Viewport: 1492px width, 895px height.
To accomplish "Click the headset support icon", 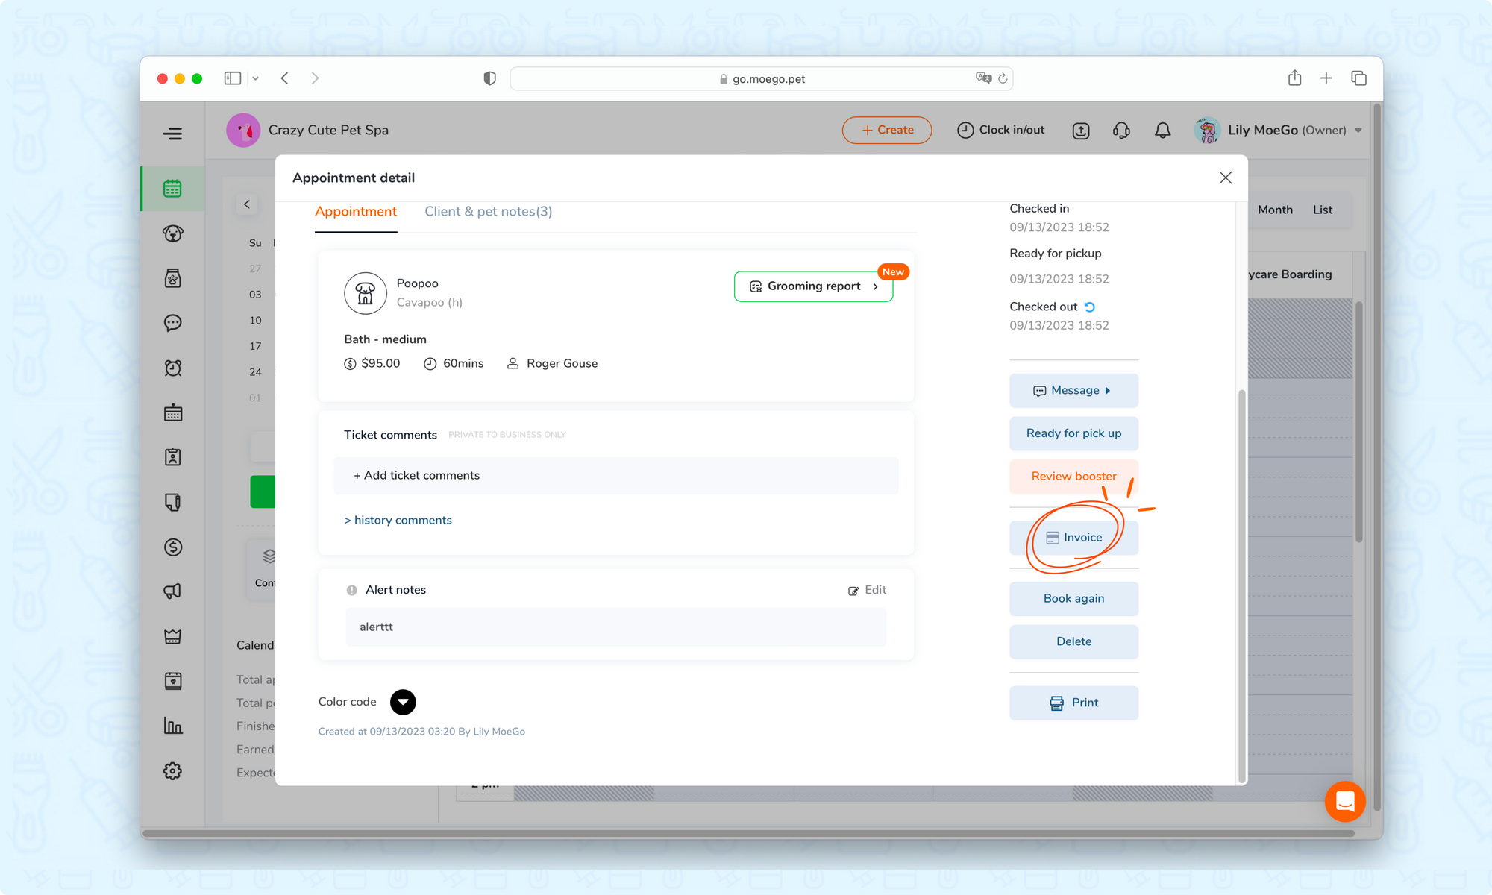I will click(1121, 131).
